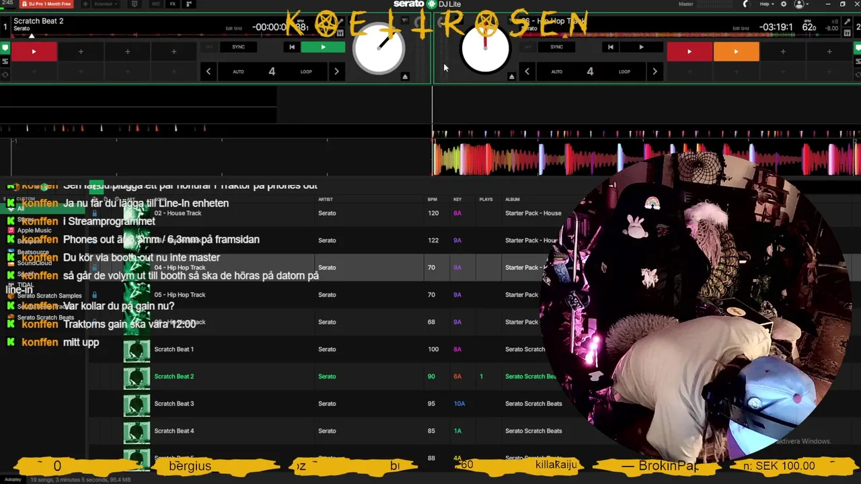Viewport: 861px width, 484px height.
Task: Eject the track from deck 2
Action: click(511, 77)
